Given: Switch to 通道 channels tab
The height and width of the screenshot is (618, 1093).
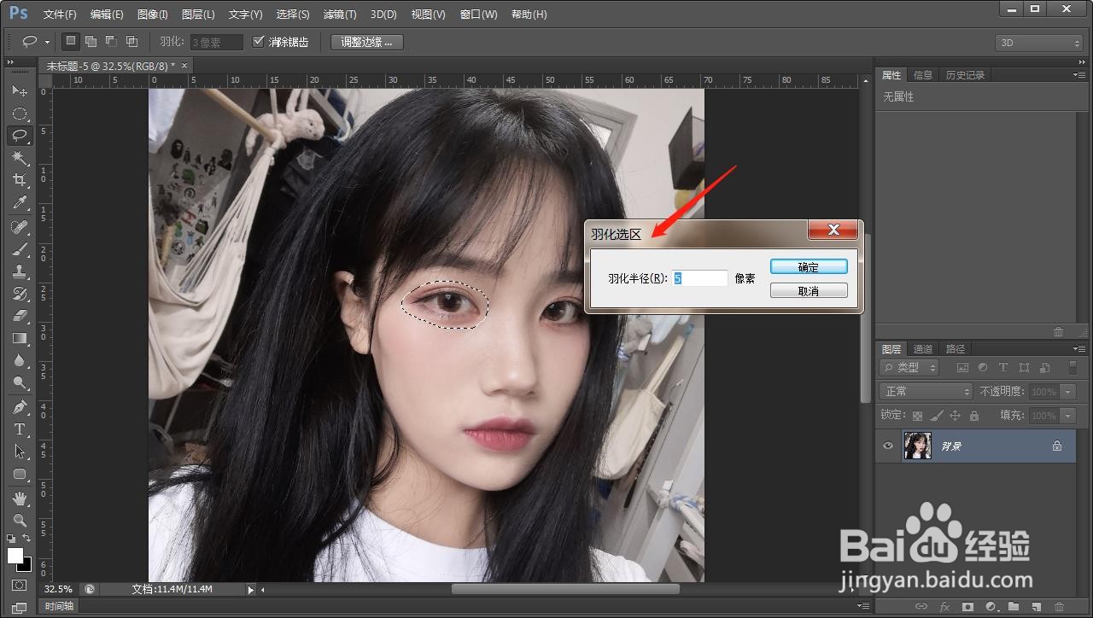Looking at the screenshot, I should 923,349.
